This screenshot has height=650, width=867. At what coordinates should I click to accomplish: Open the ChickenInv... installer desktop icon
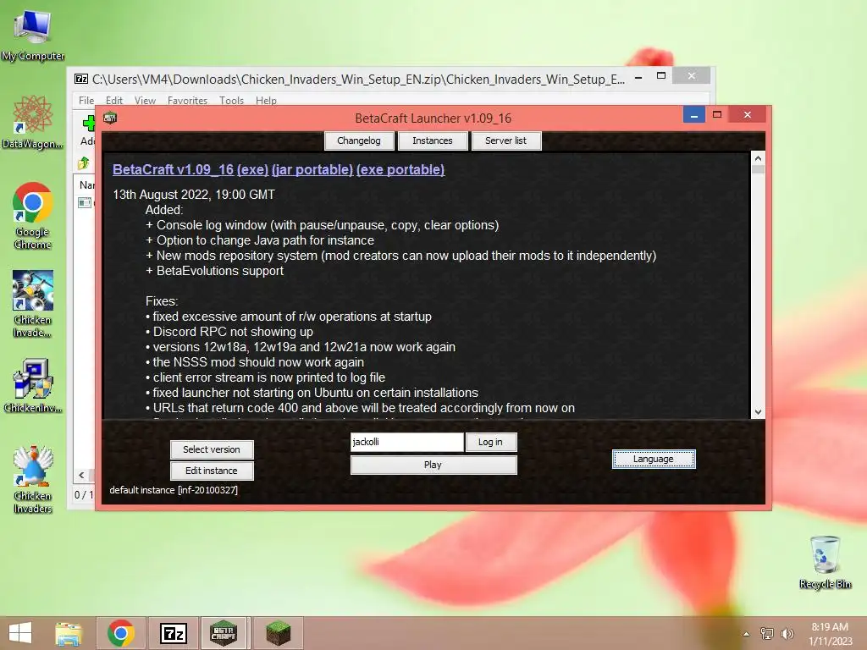pyautogui.click(x=32, y=385)
